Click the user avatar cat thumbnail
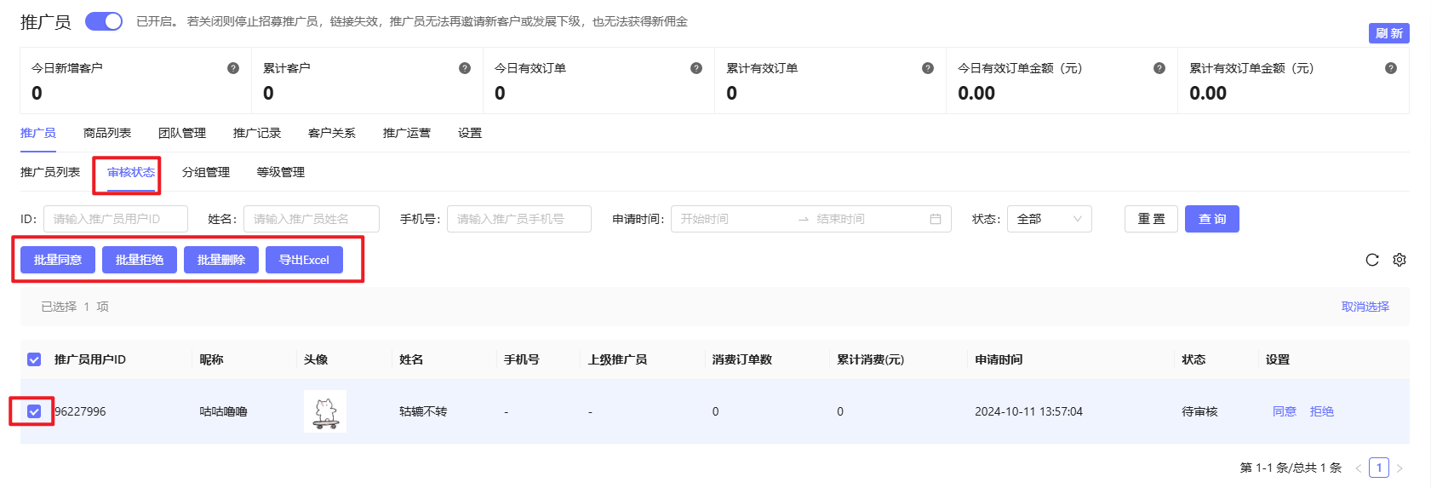Screen dimensions: 1431x488 [x=325, y=411]
